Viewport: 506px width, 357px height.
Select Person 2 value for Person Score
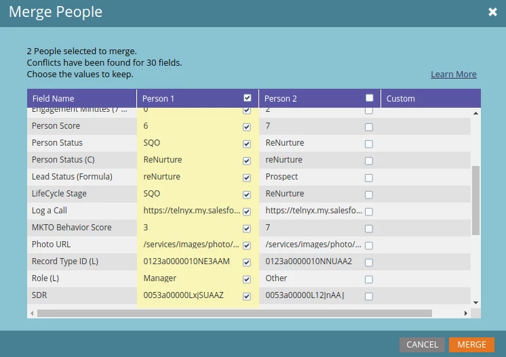point(369,127)
